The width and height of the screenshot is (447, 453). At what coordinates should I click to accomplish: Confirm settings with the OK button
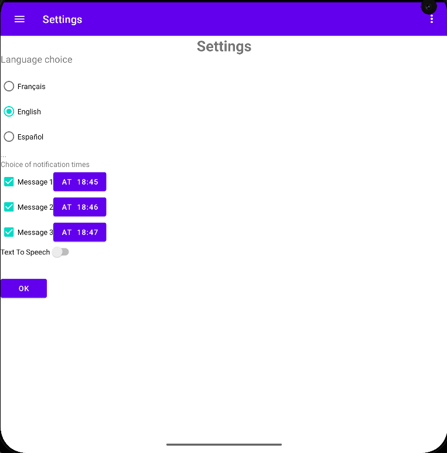[x=23, y=288]
